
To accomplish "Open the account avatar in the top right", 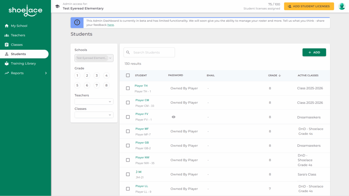I will (341, 6).
